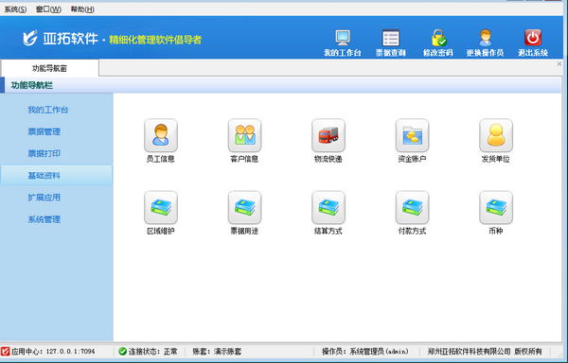Switch to the 功能导航窗 tab

[49, 68]
